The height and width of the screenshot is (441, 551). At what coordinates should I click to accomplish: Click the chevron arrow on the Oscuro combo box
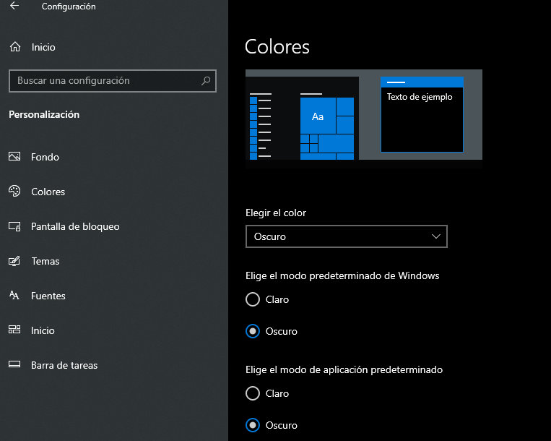click(x=435, y=236)
